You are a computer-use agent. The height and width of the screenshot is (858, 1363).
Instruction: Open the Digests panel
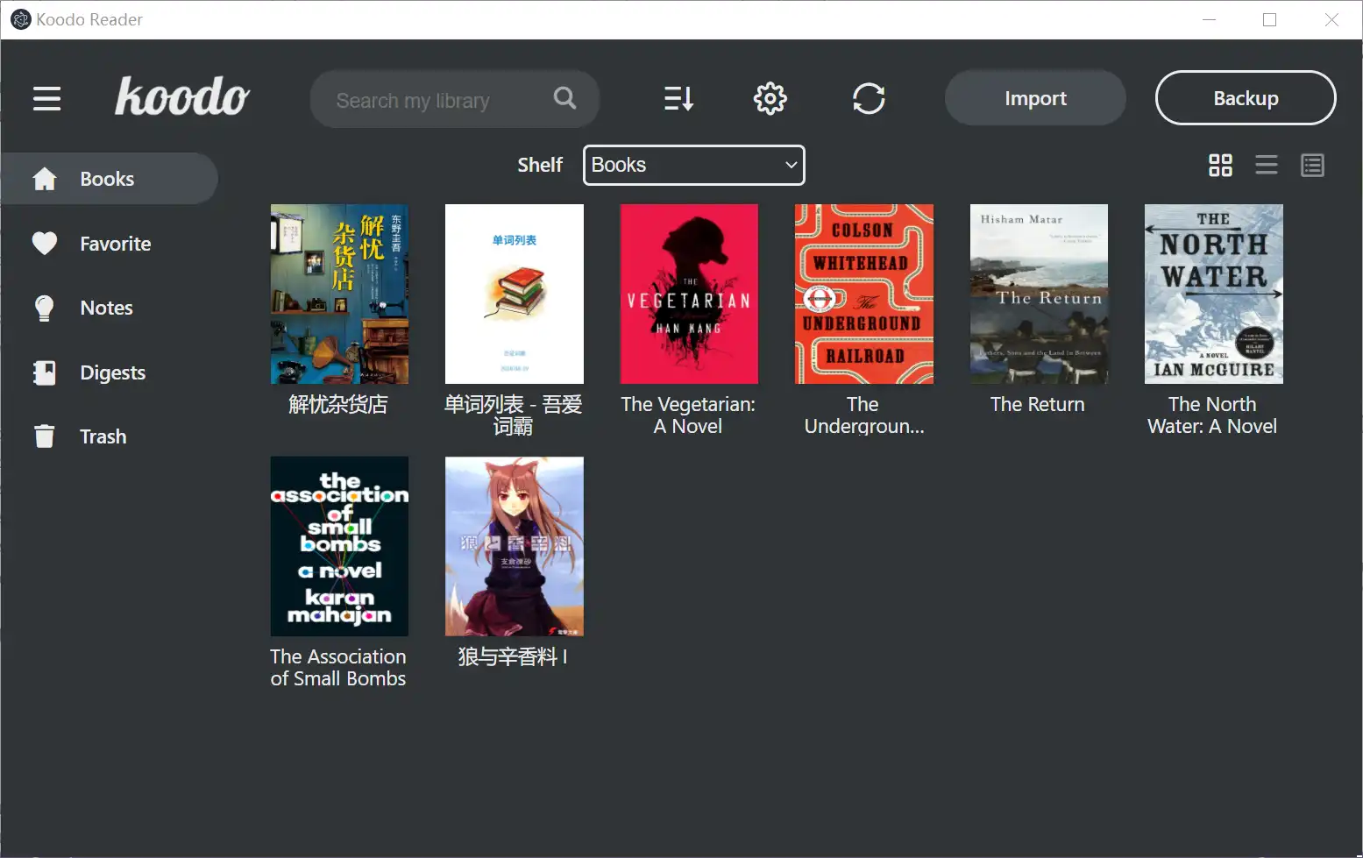[x=112, y=372]
